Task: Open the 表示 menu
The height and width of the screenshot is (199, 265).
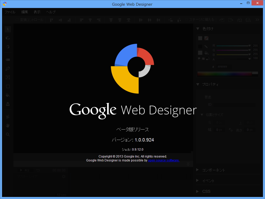Action: click(x=37, y=12)
